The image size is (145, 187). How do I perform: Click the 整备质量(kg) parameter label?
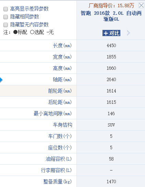click(58, 181)
